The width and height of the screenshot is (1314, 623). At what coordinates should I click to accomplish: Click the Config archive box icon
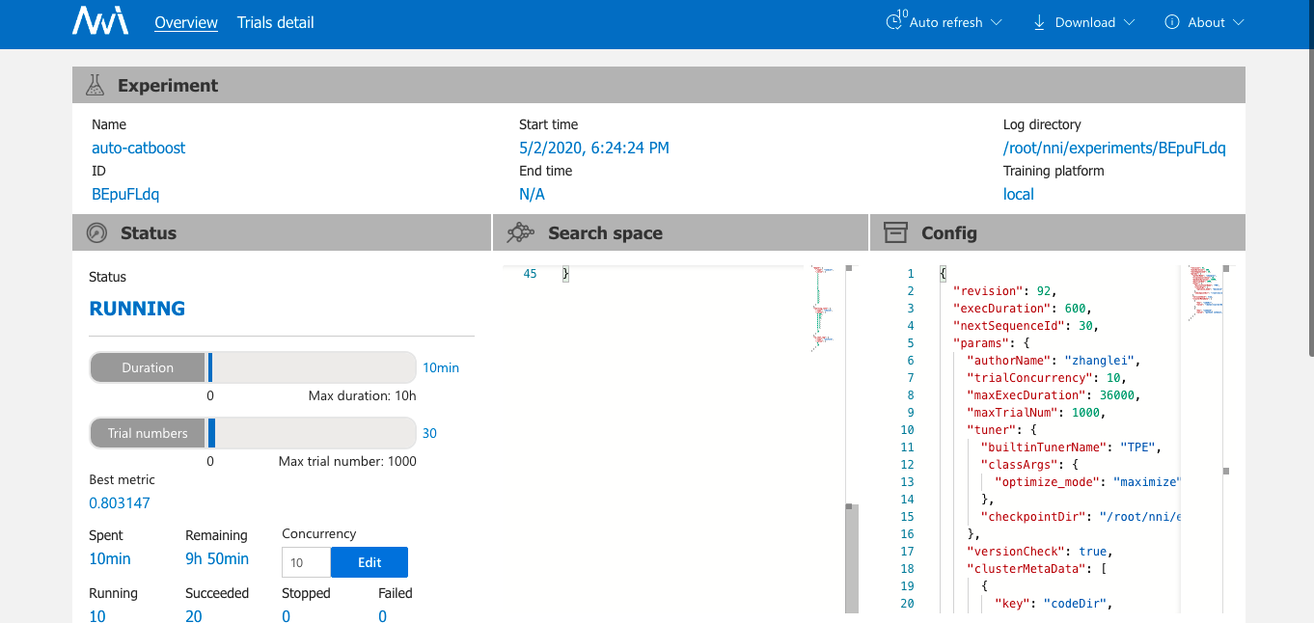point(896,232)
